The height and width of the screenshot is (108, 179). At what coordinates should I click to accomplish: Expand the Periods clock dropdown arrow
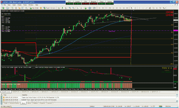(91, 8)
